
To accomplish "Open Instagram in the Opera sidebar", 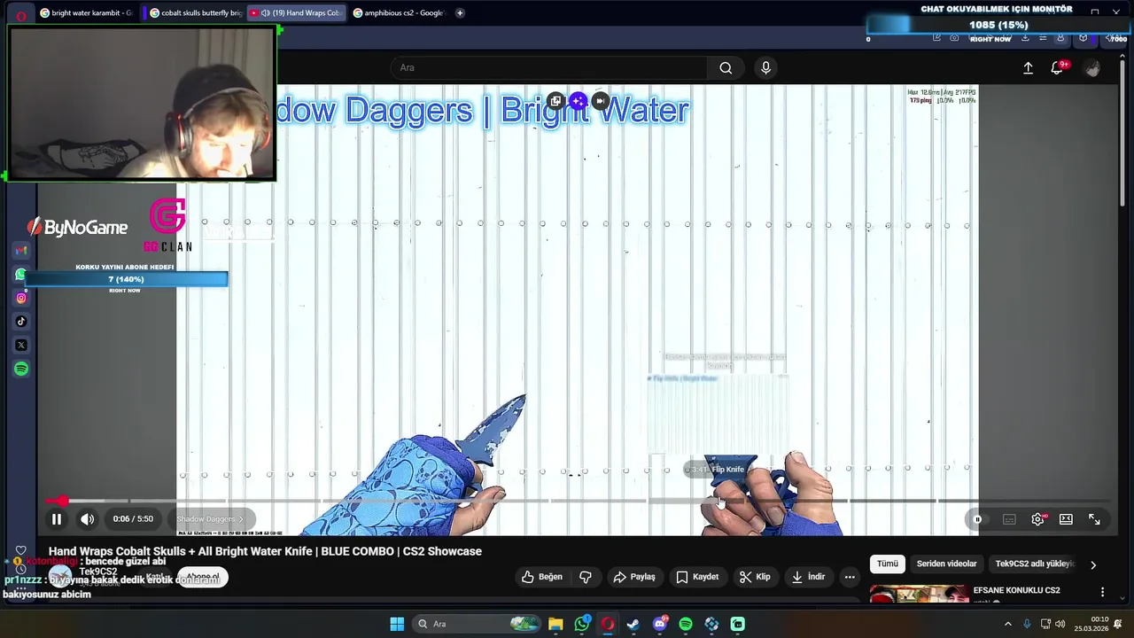I will point(21,298).
